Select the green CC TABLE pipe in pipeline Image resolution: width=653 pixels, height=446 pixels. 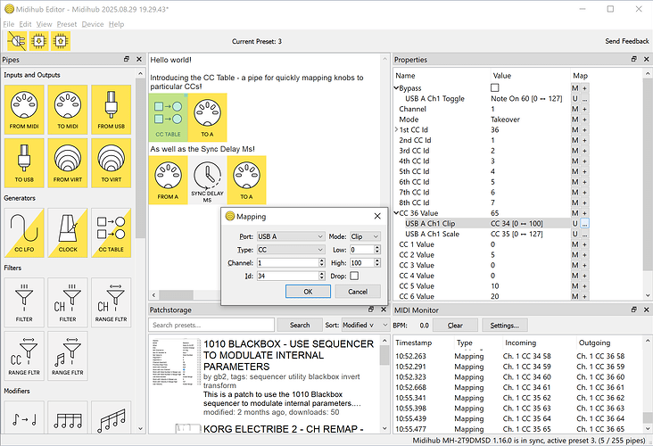click(167, 116)
